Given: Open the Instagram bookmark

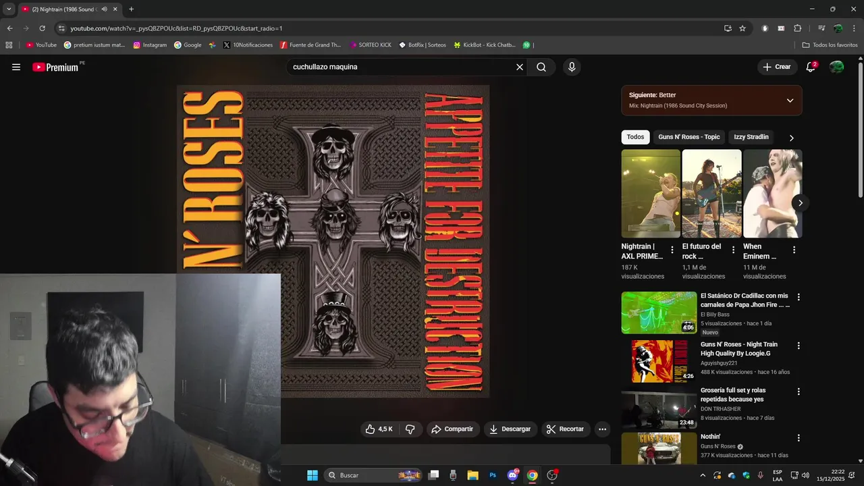Looking at the screenshot, I should coord(150,45).
